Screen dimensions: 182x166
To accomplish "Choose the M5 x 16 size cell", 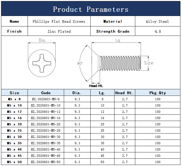I will pyautogui.click(x=14, y=118).
